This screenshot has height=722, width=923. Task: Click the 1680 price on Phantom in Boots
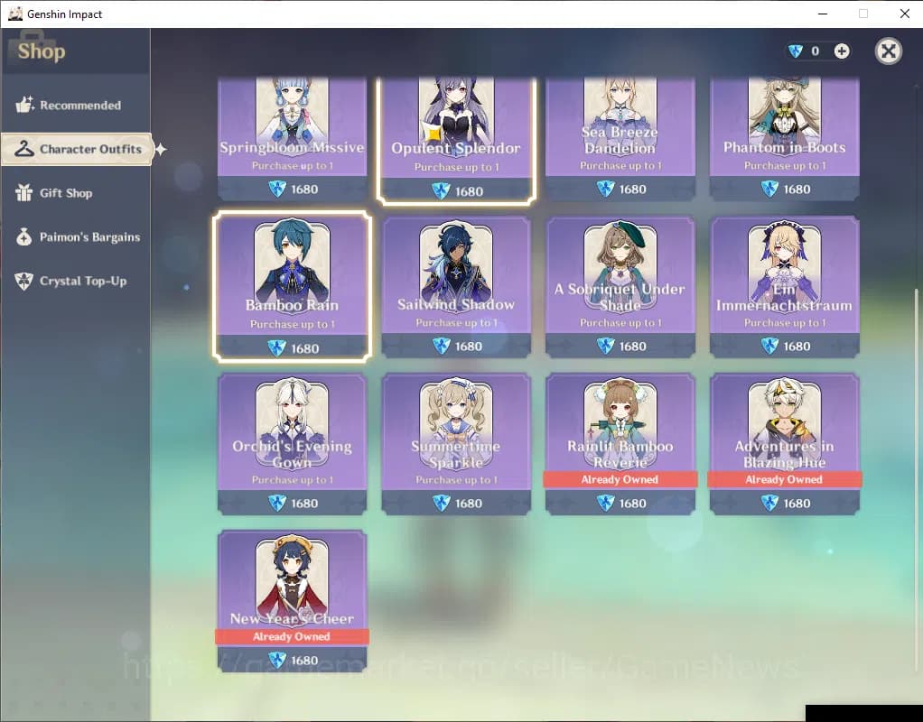pyautogui.click(x=797, y=190)
